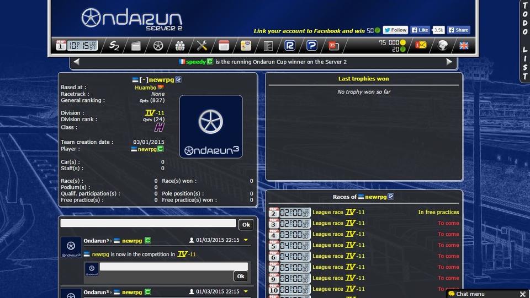Open newrpg author link in first wall post

click(132, 241)
